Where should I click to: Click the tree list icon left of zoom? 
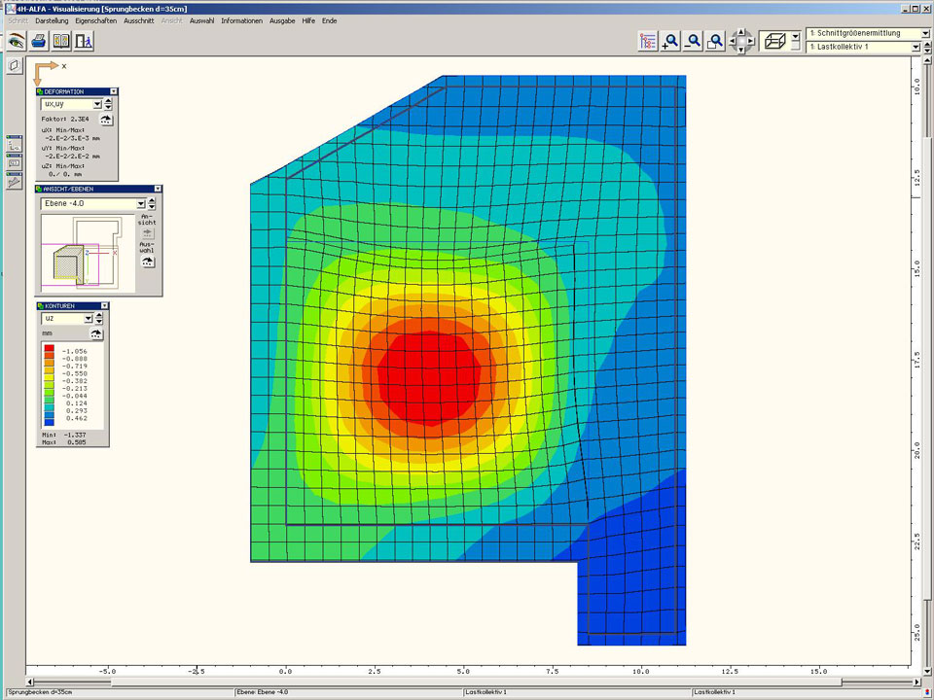pos(648,41)
